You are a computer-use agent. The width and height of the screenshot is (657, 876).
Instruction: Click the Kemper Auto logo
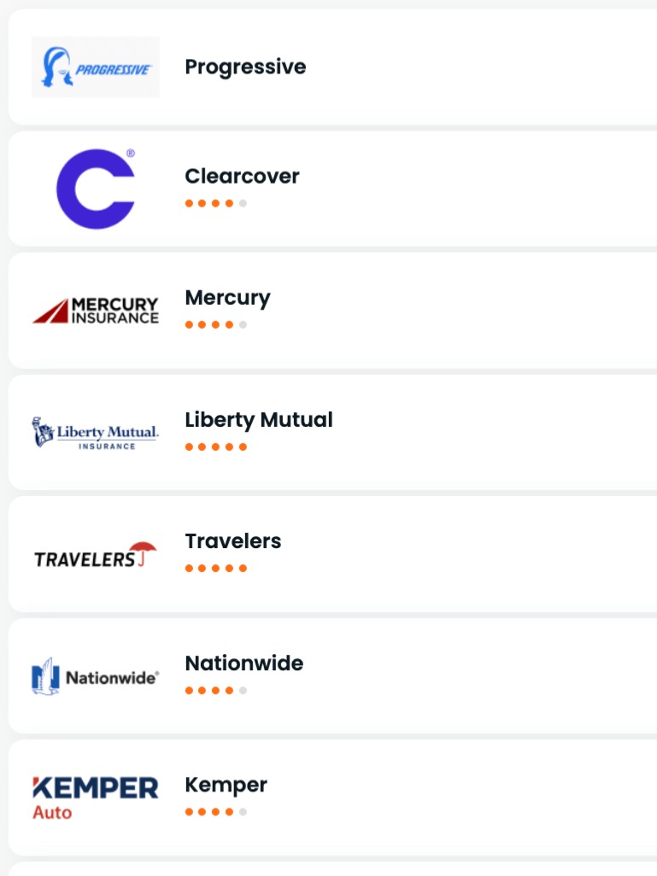[x=96, y=797]
